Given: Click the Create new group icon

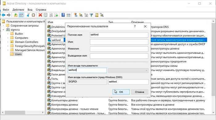Looking at the screenshot, I should point(81,15).
